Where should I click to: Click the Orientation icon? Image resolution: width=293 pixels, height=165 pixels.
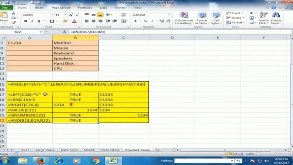tap(108, 15)
